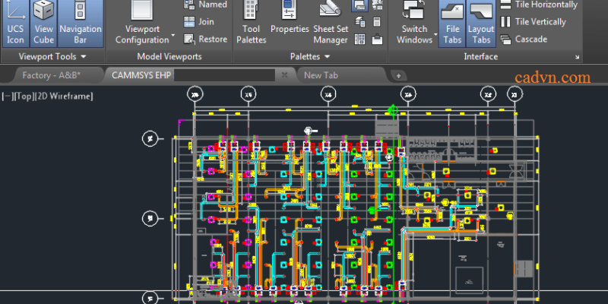Open the [Top] view controls menu
The height and width of the screenshot is (304, 608).
tap(24, 97)
